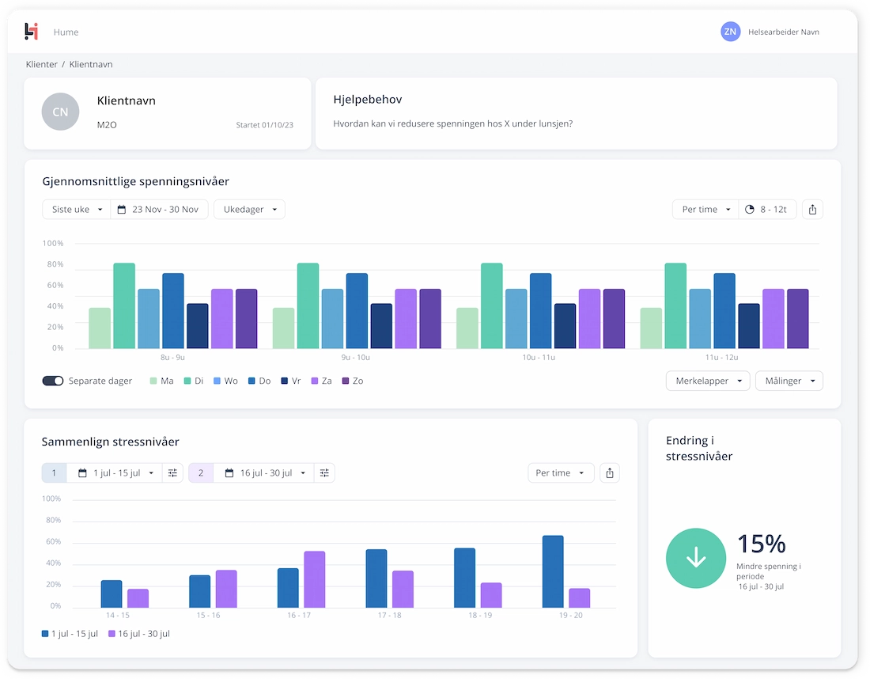Screen dimensions: 870x679
Task: Open the Målinger dropdown button
Action: (789, 381)
